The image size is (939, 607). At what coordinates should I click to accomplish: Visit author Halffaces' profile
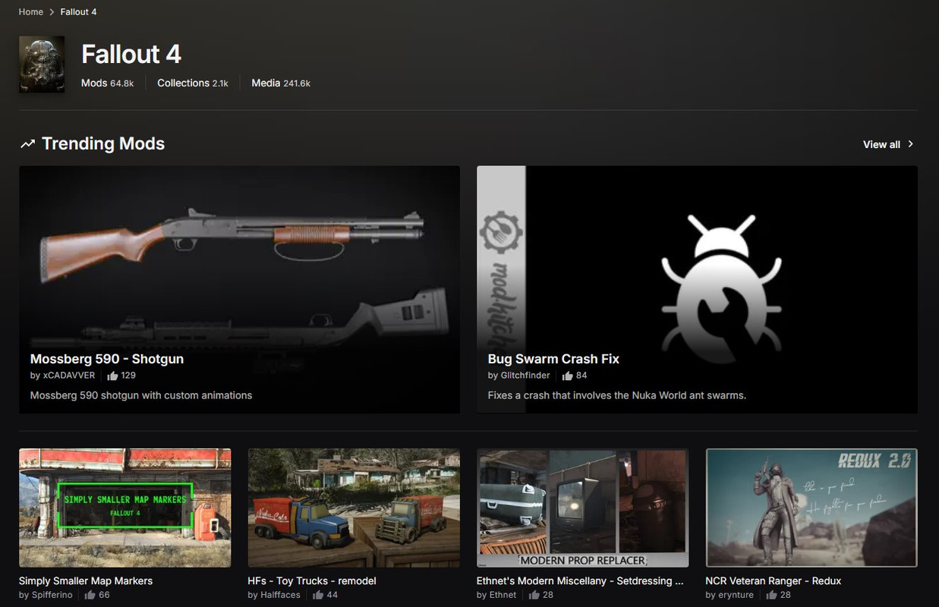[x=281, y=595]
